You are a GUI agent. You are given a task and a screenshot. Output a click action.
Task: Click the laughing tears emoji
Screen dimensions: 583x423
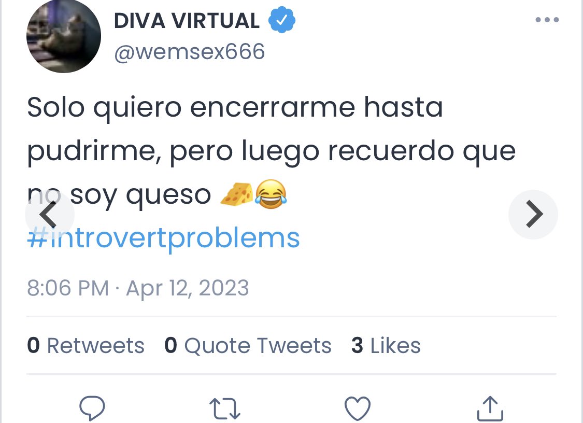271,194
